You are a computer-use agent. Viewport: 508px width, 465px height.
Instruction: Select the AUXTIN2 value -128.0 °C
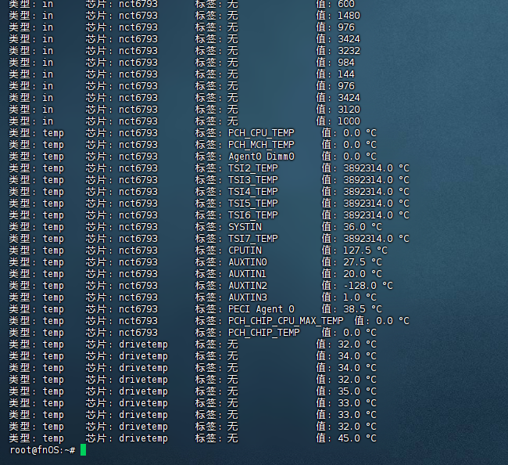[368, 286]
